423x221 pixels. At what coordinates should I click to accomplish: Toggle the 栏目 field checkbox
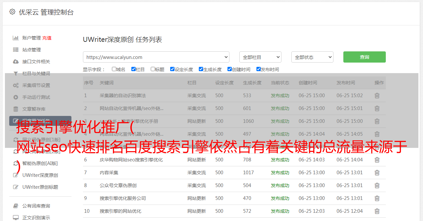[133, 69]
